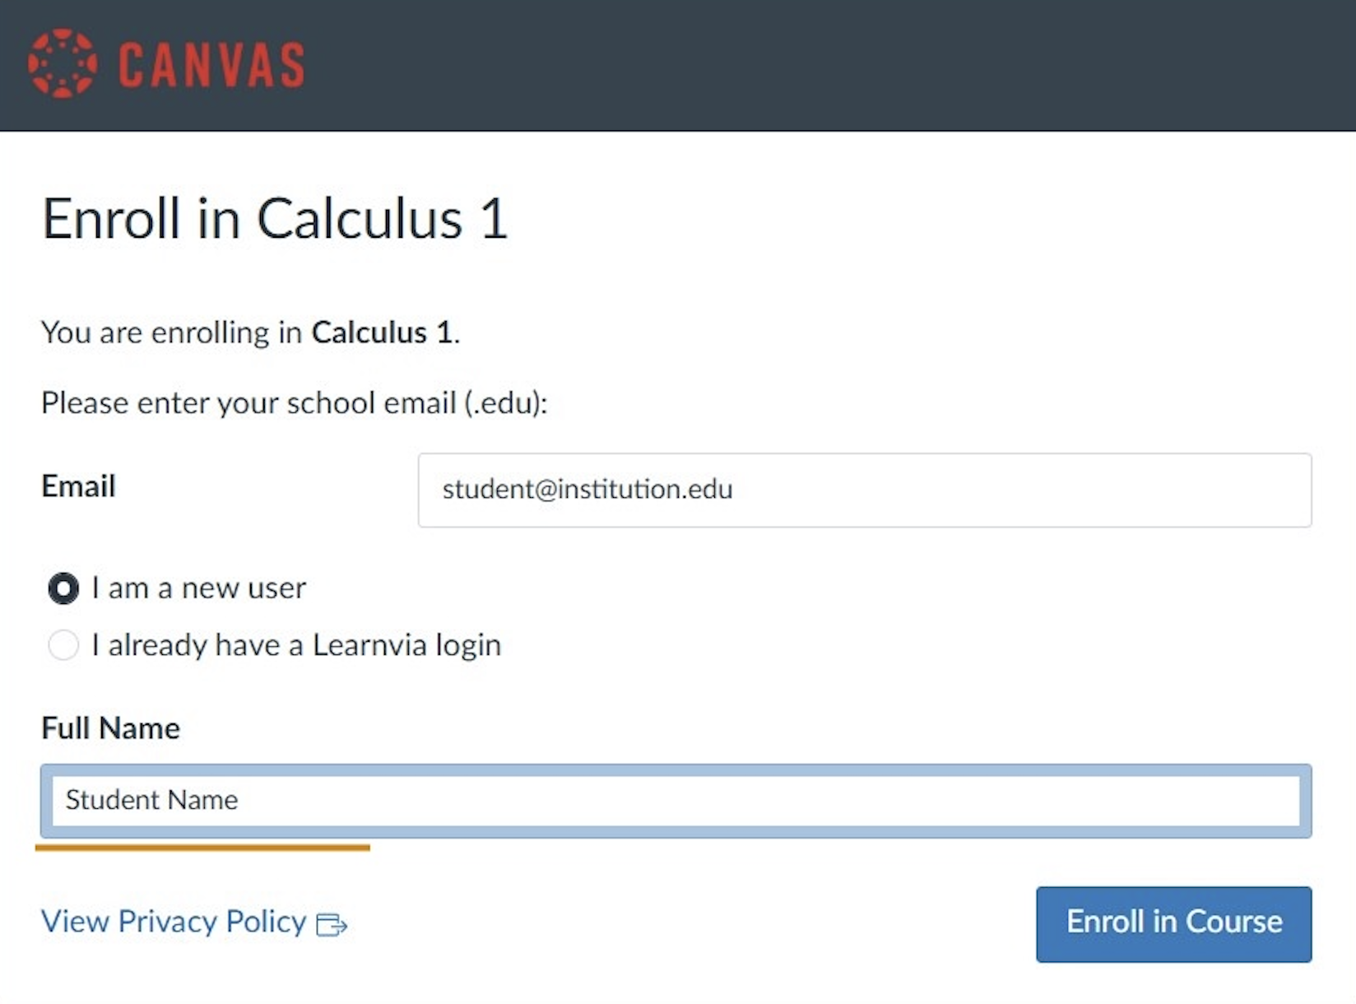This screenshot has width=1356, height=1004.
Task: Click the bold "Calculus 1" course name in sentence
Action: click(x=383, y=332)
